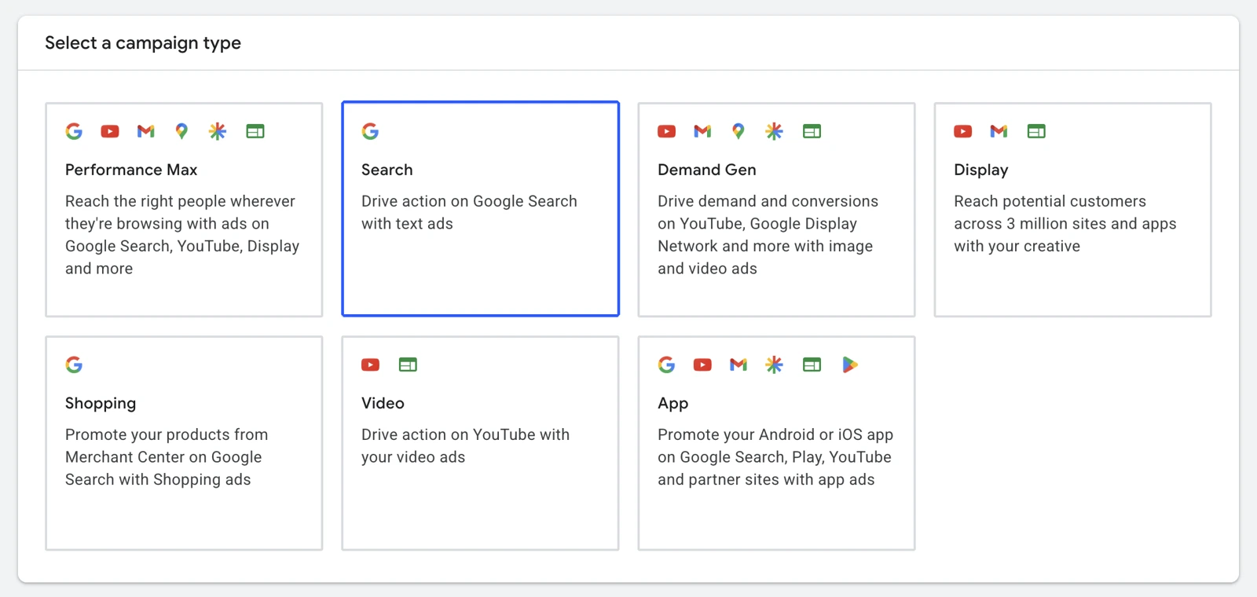Click text 'Drive action on Google Search with text ads'
The width and height of the screenshot is (1257, 597).
tap(470, 212)
